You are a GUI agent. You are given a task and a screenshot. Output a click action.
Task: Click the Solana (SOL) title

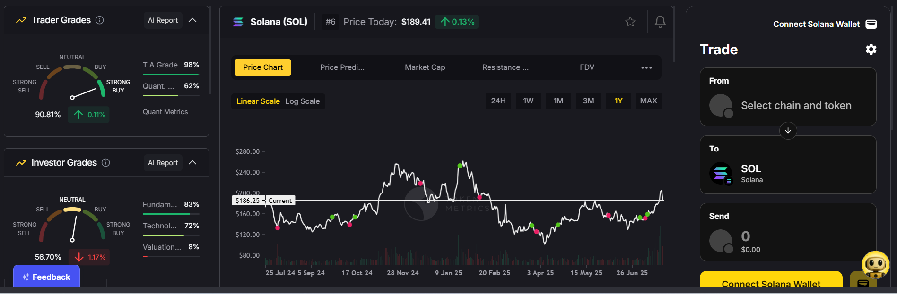click(x=279, y=22)
